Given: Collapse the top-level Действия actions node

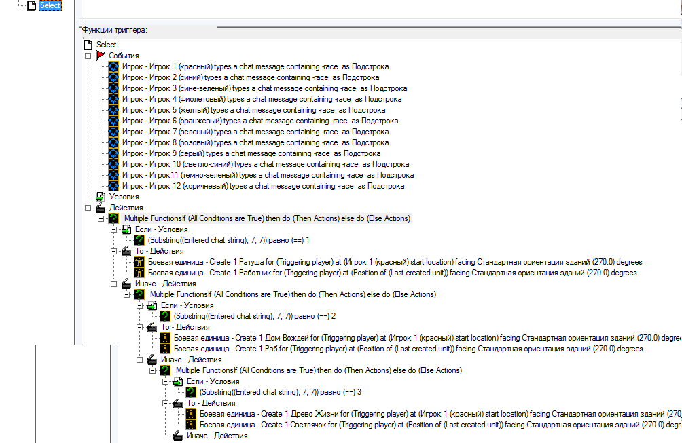Looking at the screenshot, I should (88, 208).
